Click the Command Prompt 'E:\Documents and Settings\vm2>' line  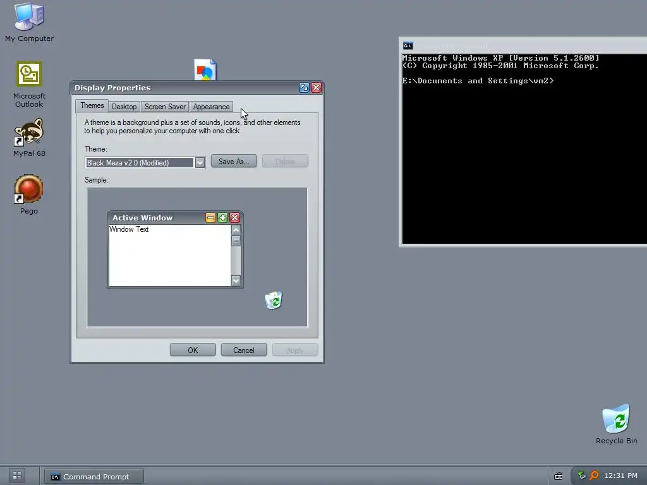click(x=478, y=81)
